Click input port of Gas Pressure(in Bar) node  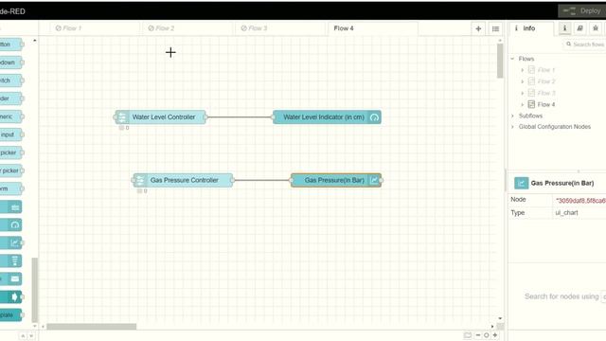[291, 180]
